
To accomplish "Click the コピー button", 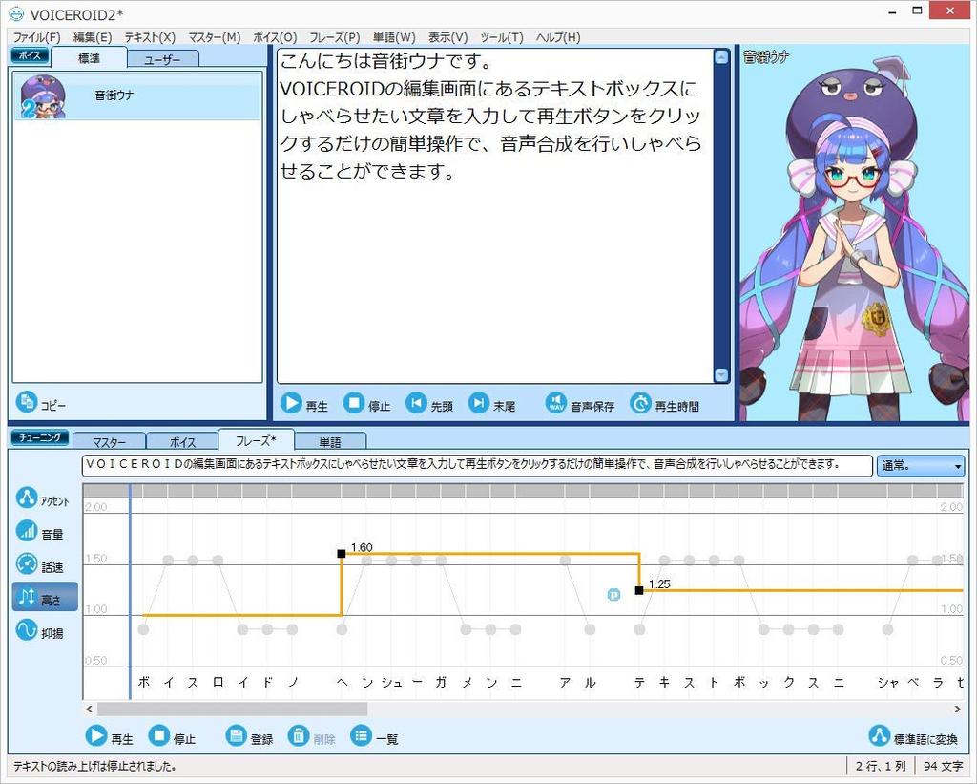I will click(x=27, y=403).
